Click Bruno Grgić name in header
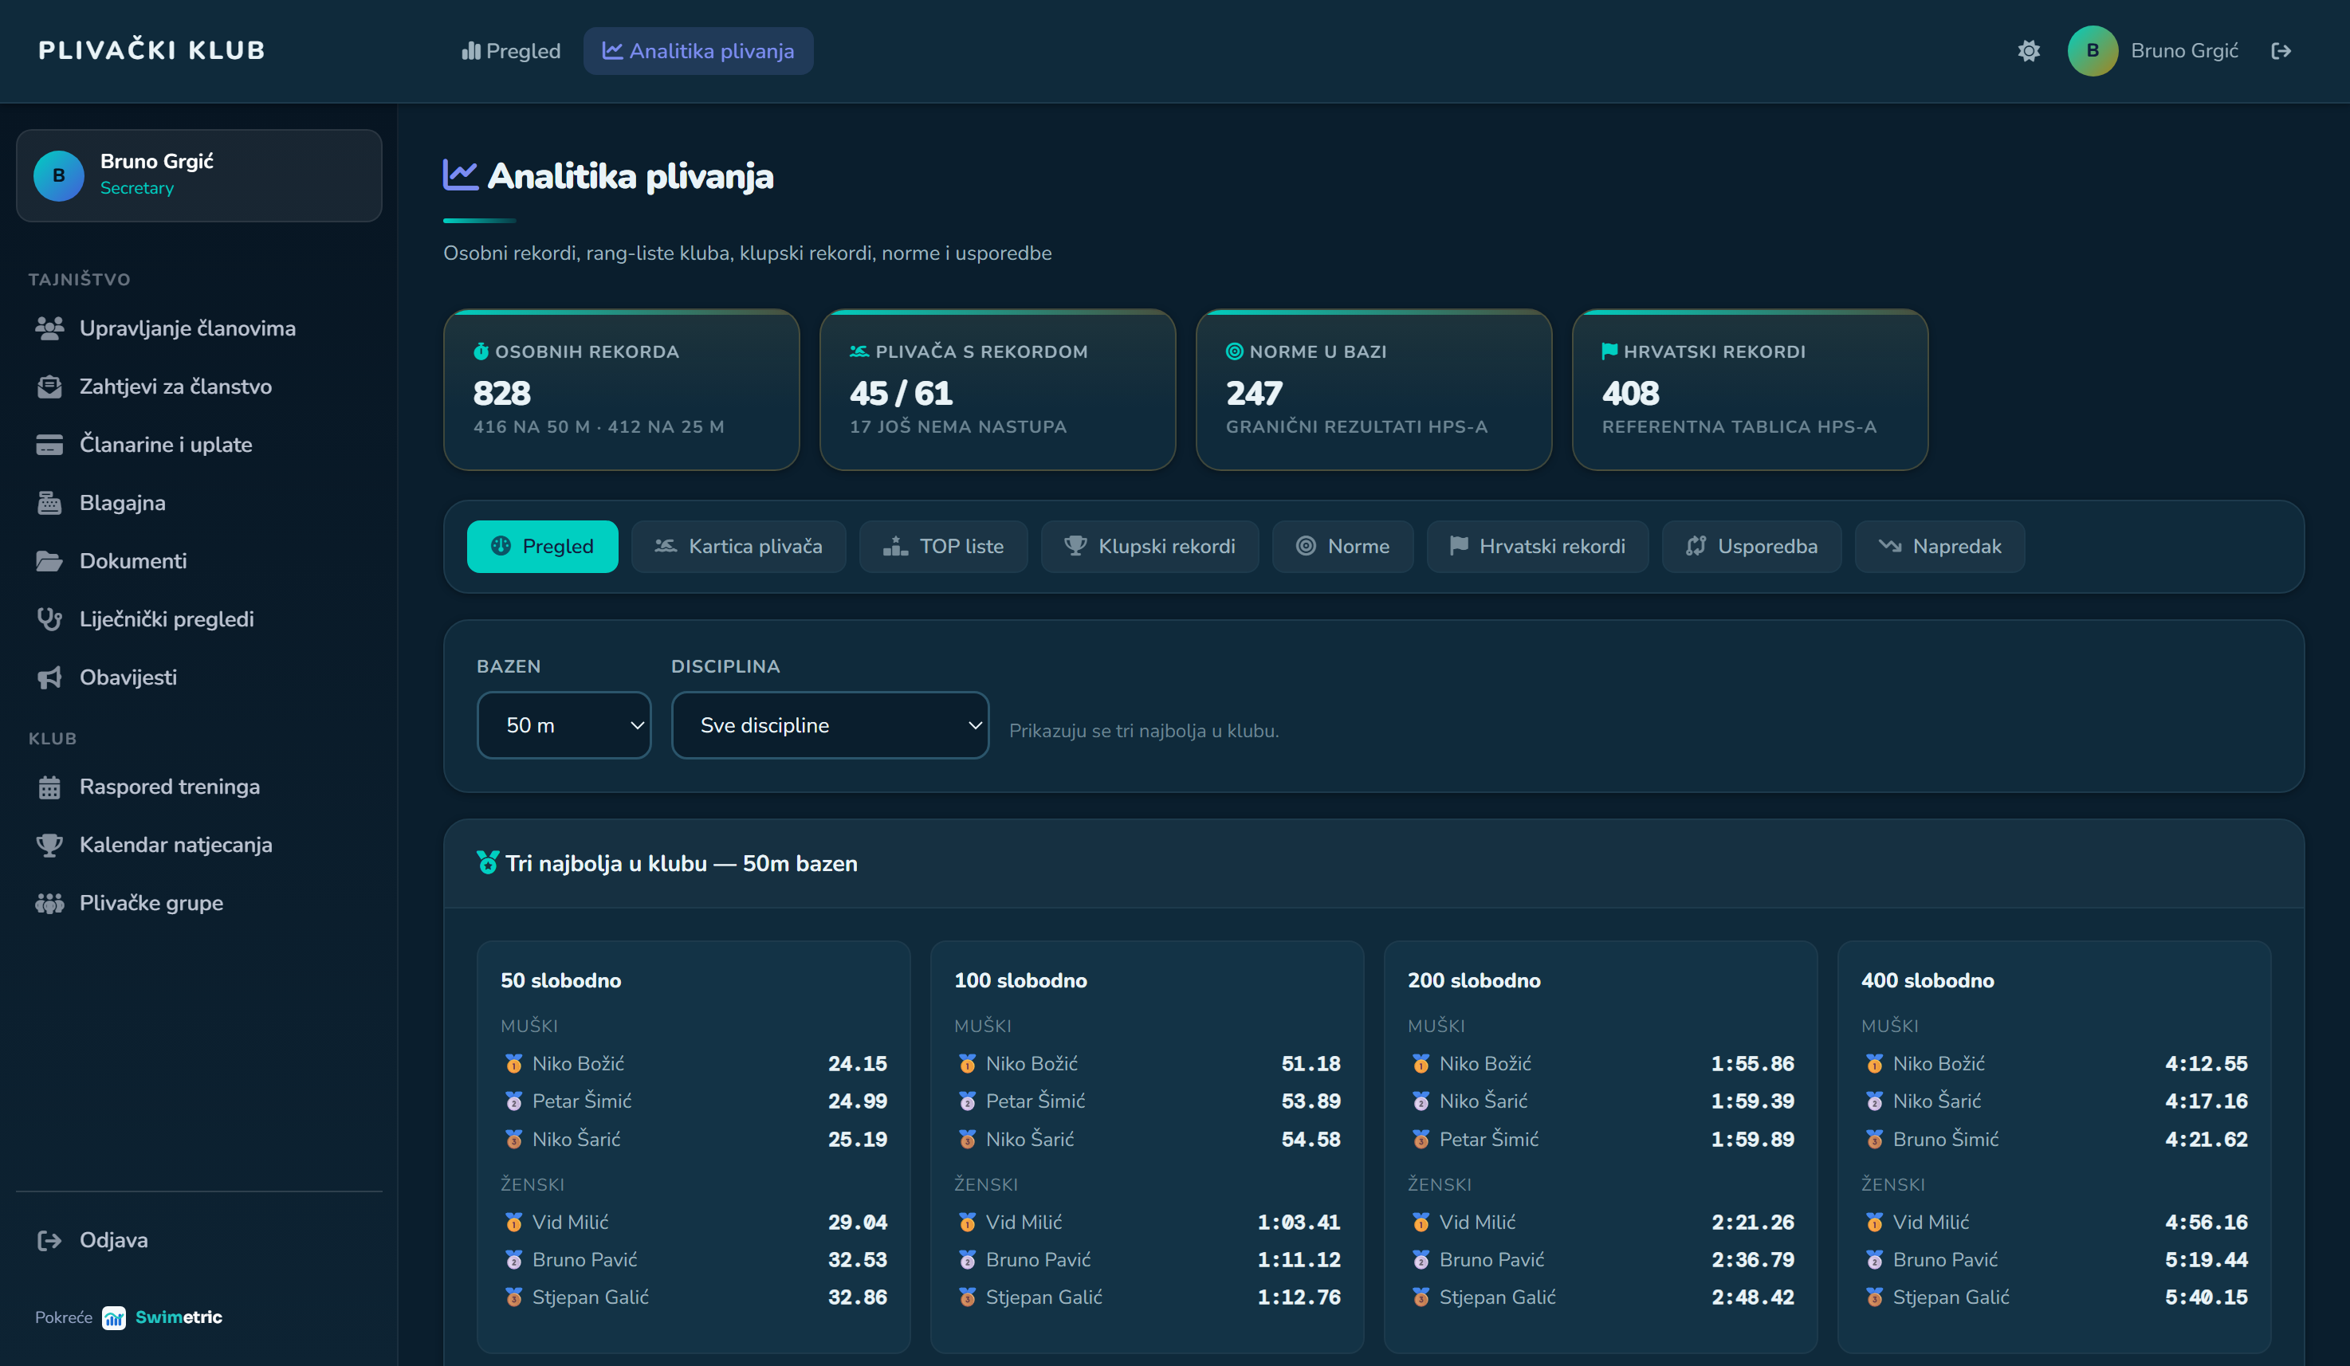 (2184, 50)
